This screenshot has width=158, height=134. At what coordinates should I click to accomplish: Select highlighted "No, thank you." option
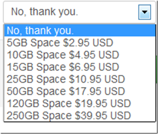(x=80, y=30)
